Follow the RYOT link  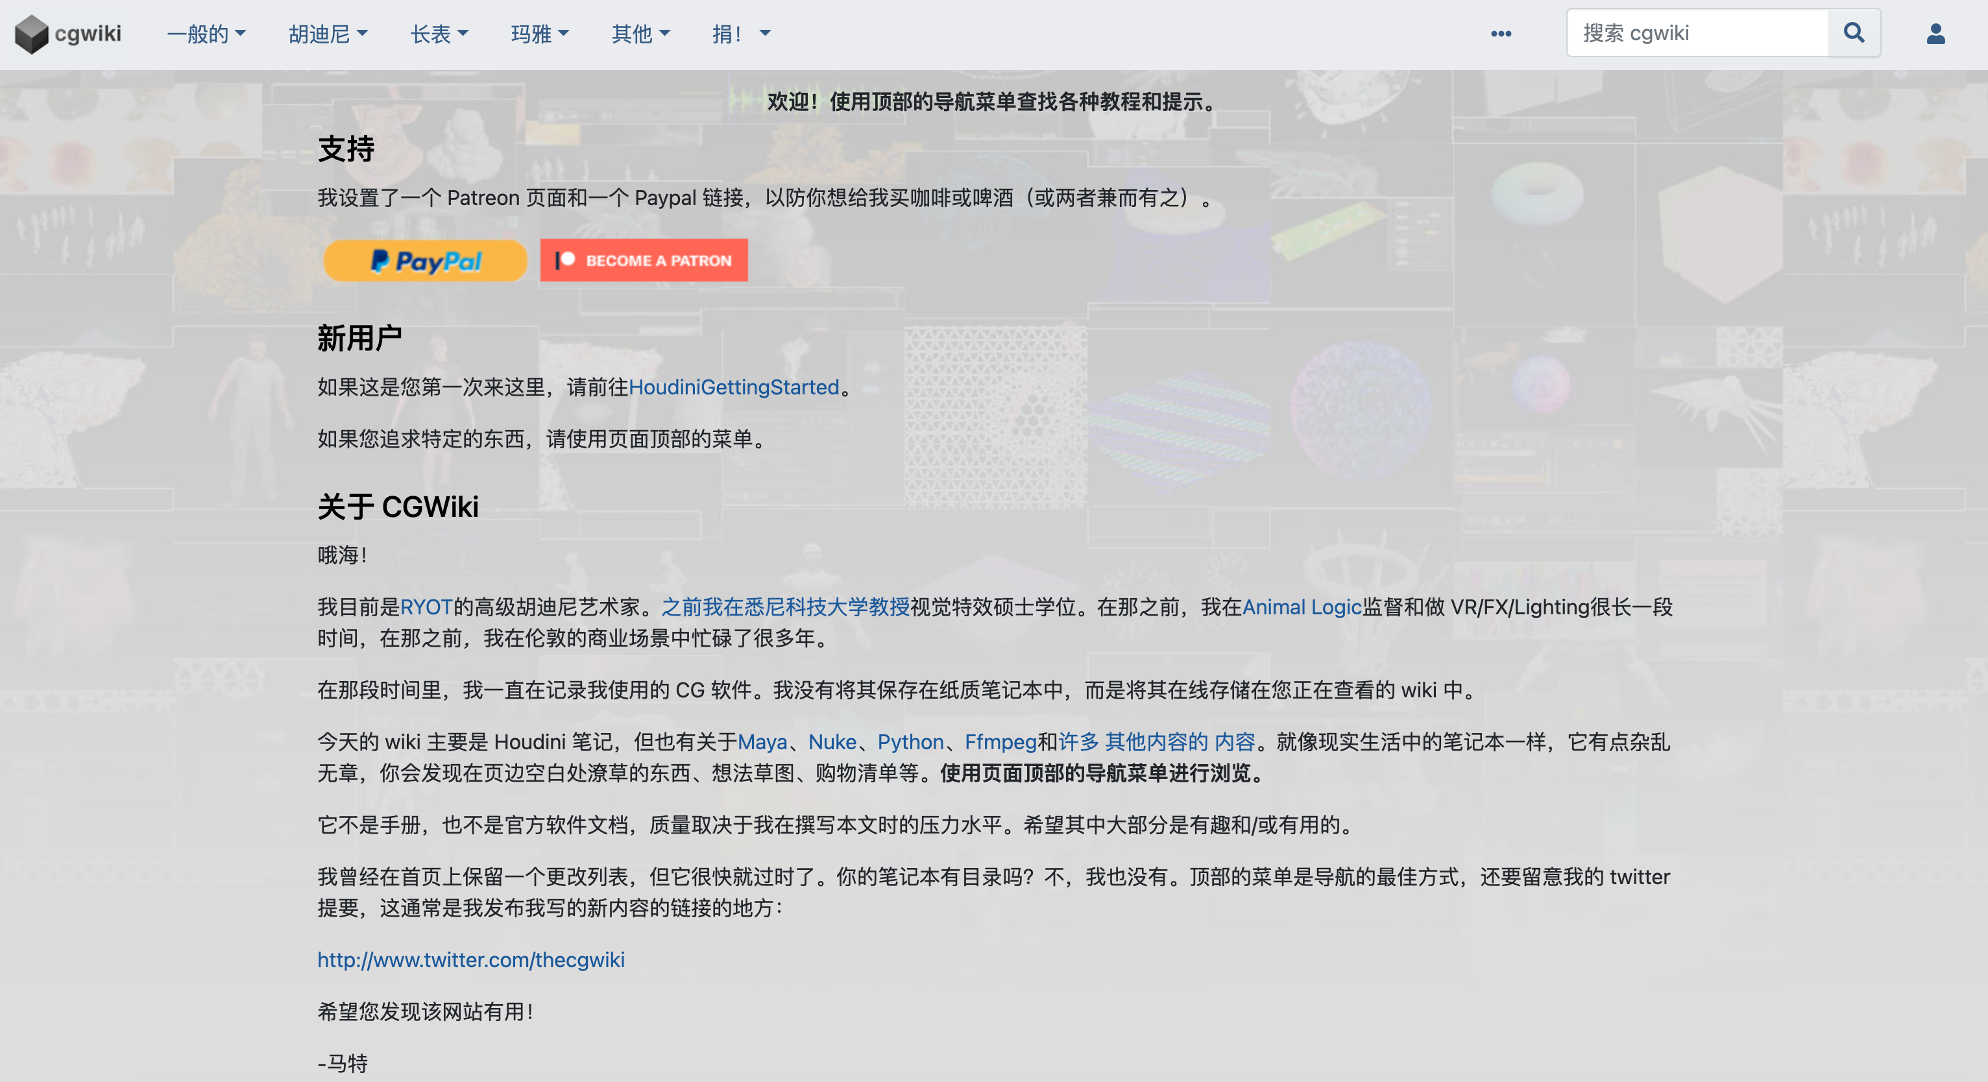click(x=426, y=607)
